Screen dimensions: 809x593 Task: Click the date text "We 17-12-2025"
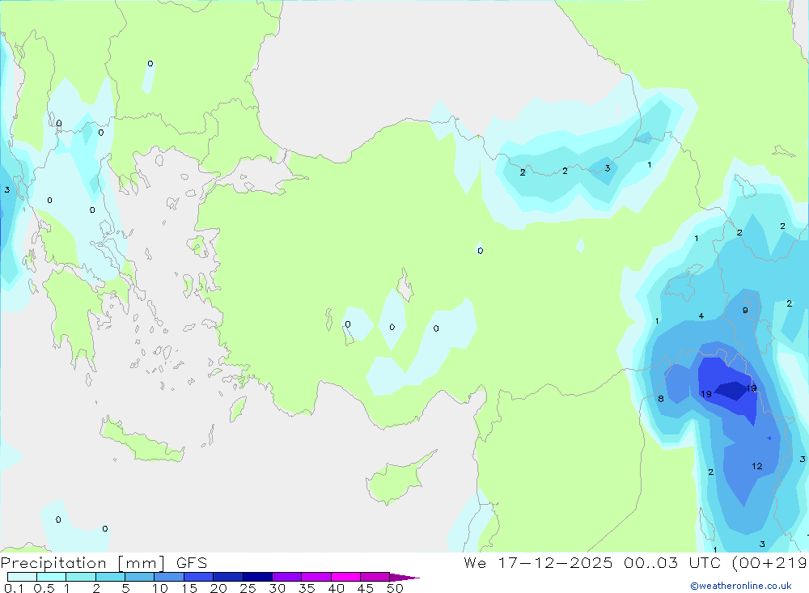coord(538,562)
